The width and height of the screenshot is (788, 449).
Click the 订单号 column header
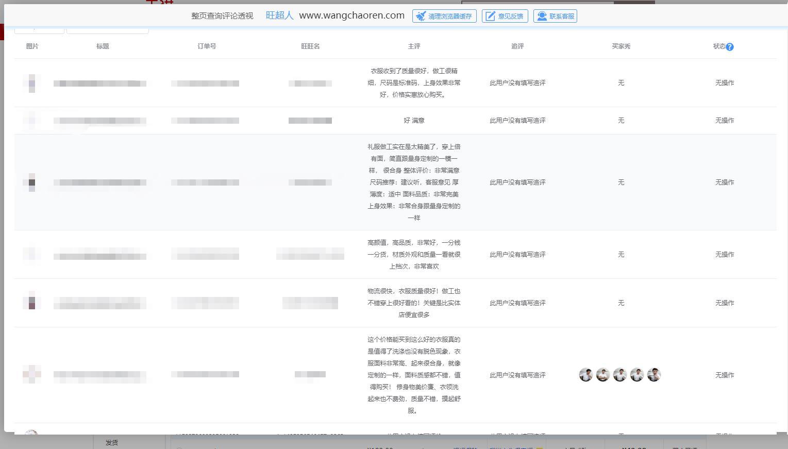(x=207, y=46)
